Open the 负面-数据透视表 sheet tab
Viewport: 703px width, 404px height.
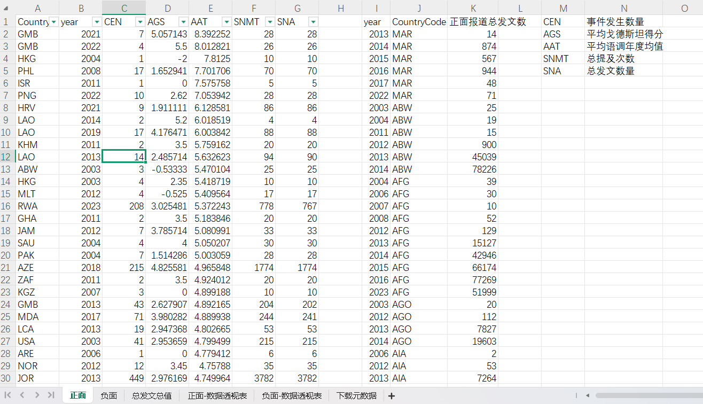291,395
